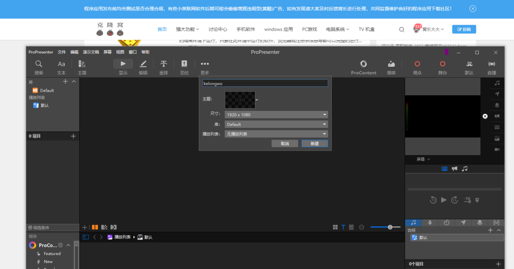Viewport: 514px width, 269px height.
Task: Open the 屏幕 menu in the menu bar
Action: pyautogui.click(x=107, y=52)
